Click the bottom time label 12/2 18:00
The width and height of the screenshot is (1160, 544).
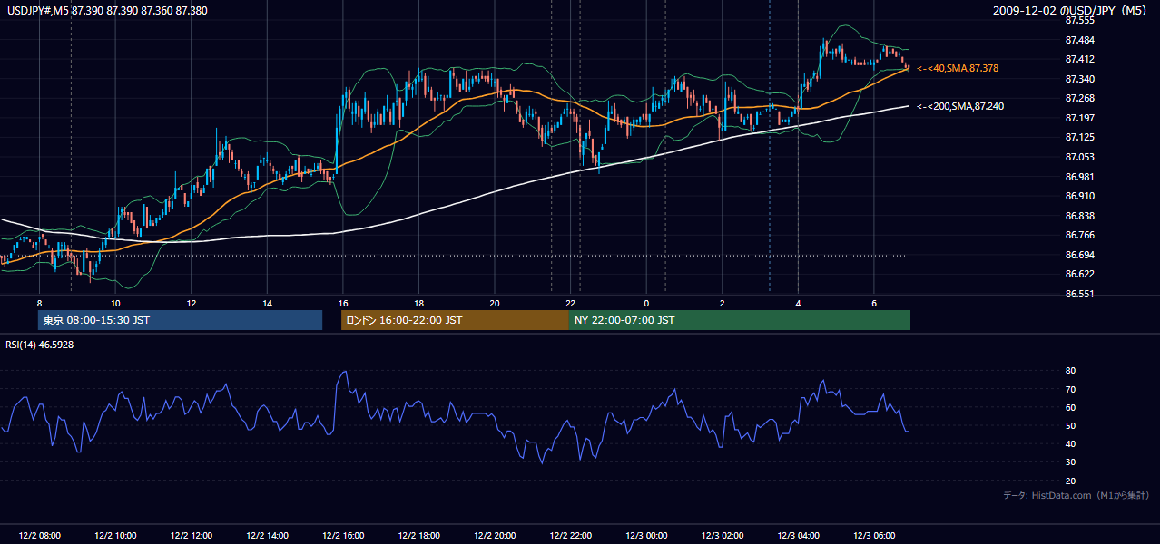[x=418, y=535]
